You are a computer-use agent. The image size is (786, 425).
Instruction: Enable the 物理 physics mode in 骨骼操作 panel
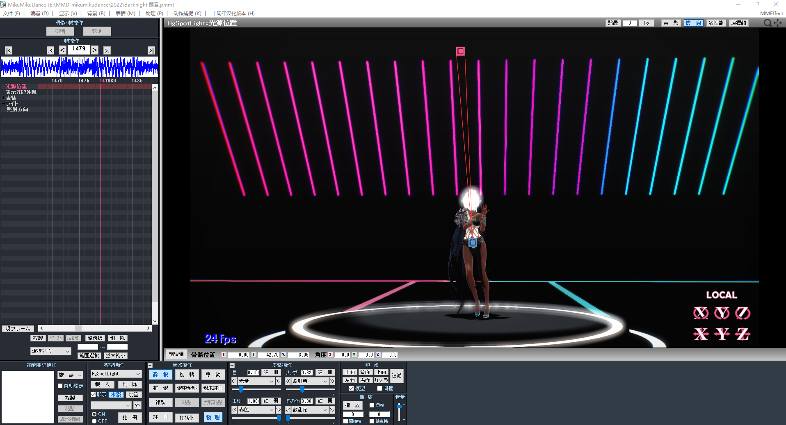213,417
